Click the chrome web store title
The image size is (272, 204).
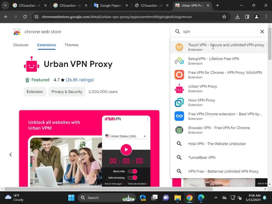click(x=43, y=32)
